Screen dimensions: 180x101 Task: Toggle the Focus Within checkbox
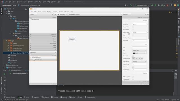click(133, 30)
